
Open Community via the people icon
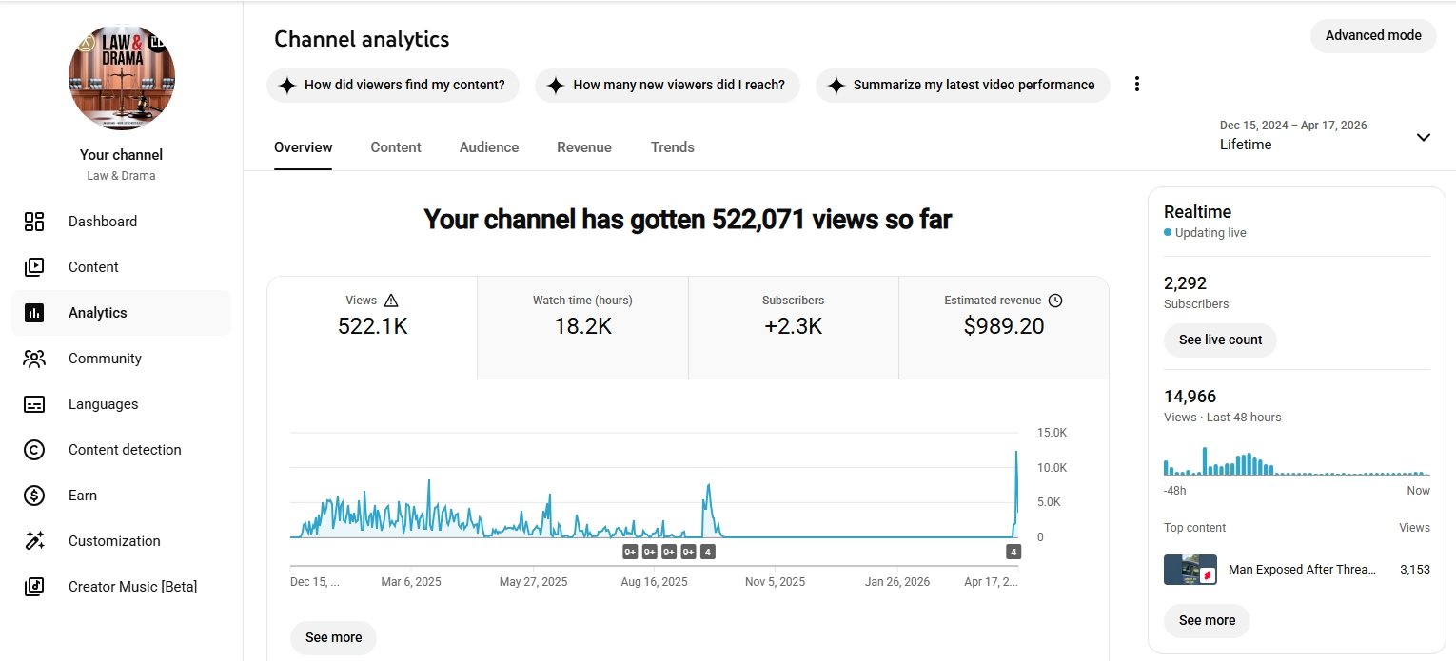34,359
